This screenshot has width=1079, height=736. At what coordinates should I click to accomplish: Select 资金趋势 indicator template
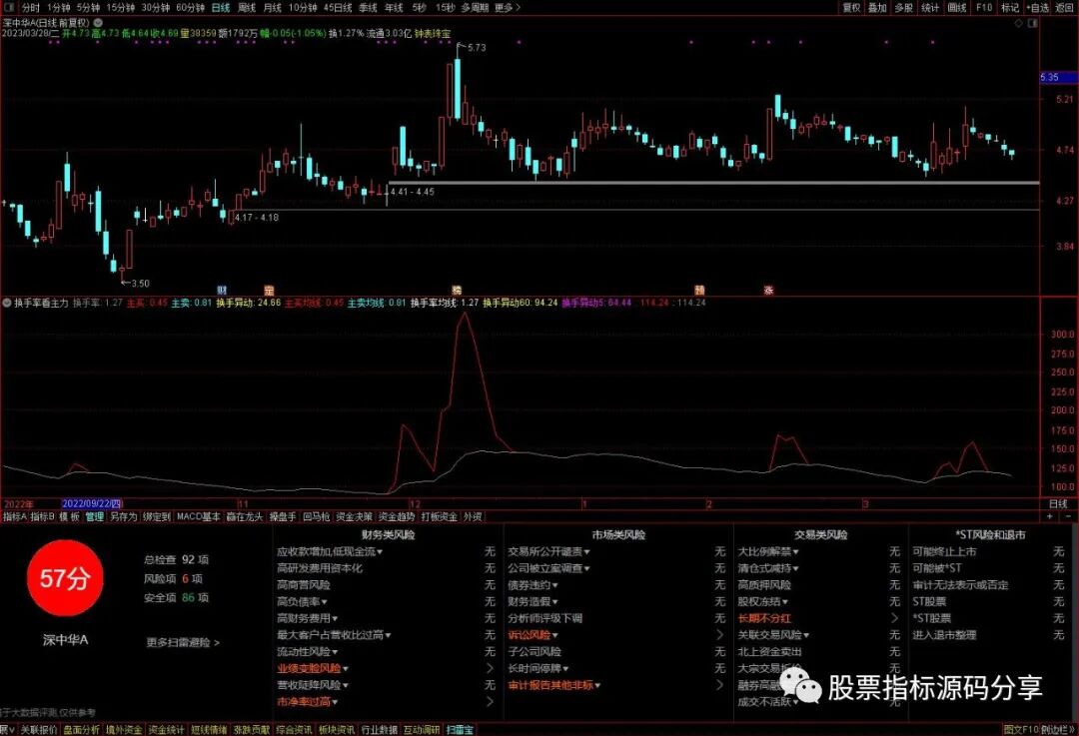tap(397, 516)
